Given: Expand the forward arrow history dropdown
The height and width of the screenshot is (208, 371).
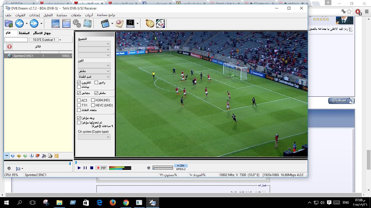Looking at the screenshot, I should click(x=41, y=24).
